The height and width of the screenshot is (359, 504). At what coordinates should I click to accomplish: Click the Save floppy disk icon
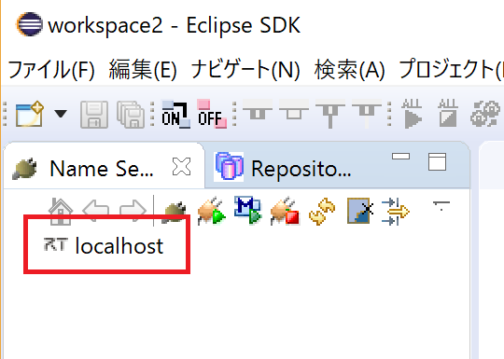[x=94, y=115]
